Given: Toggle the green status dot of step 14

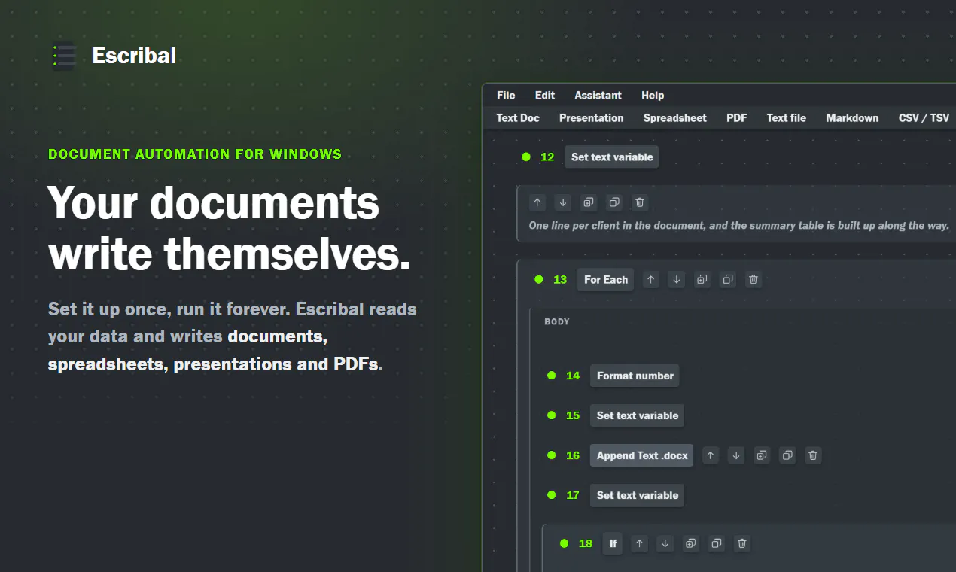Looking at the screenshot, I should pos(552,376).
